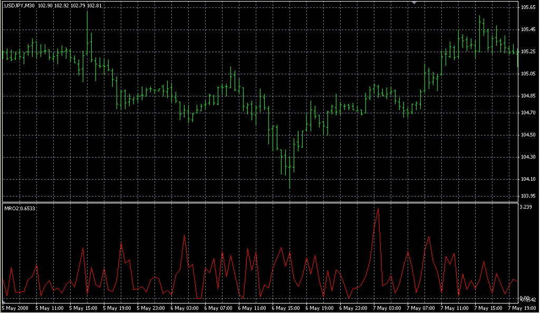Click the 5 May 15:00 time label
Screen dimensions: 540x313
pos(83,308)
